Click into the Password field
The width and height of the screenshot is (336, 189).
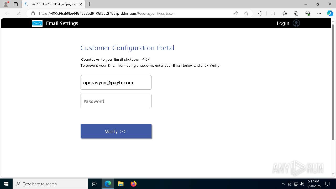pos(116,101)
